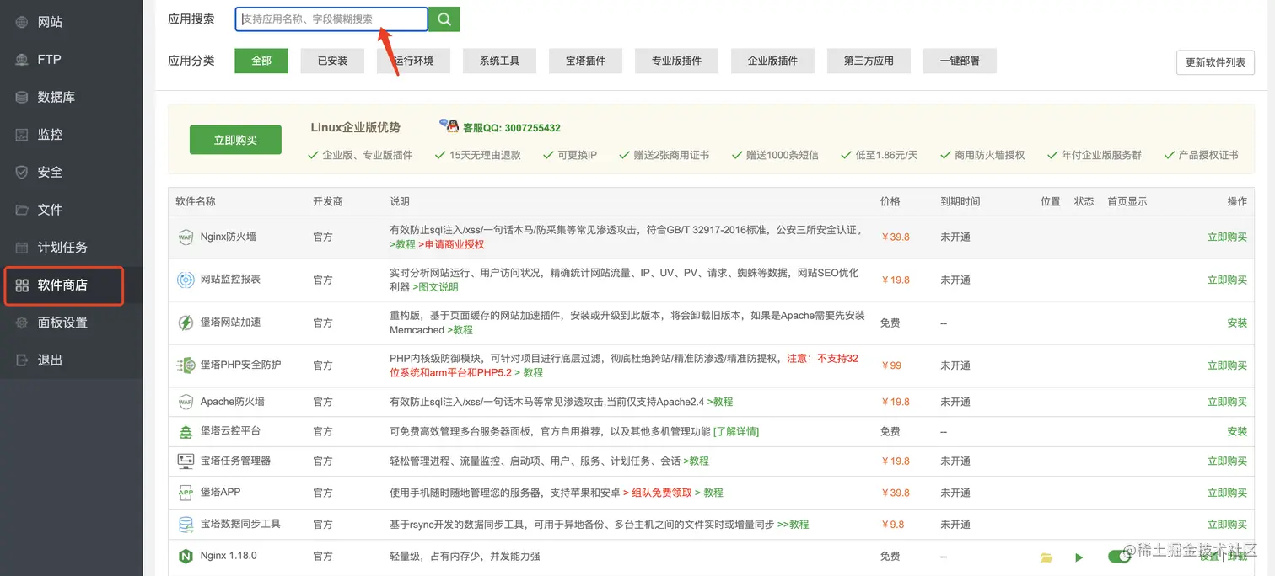Click the 网站监控报表 globe icon
The width and height of the screenshot is (1275, 576).
click(x=186, y=280)
